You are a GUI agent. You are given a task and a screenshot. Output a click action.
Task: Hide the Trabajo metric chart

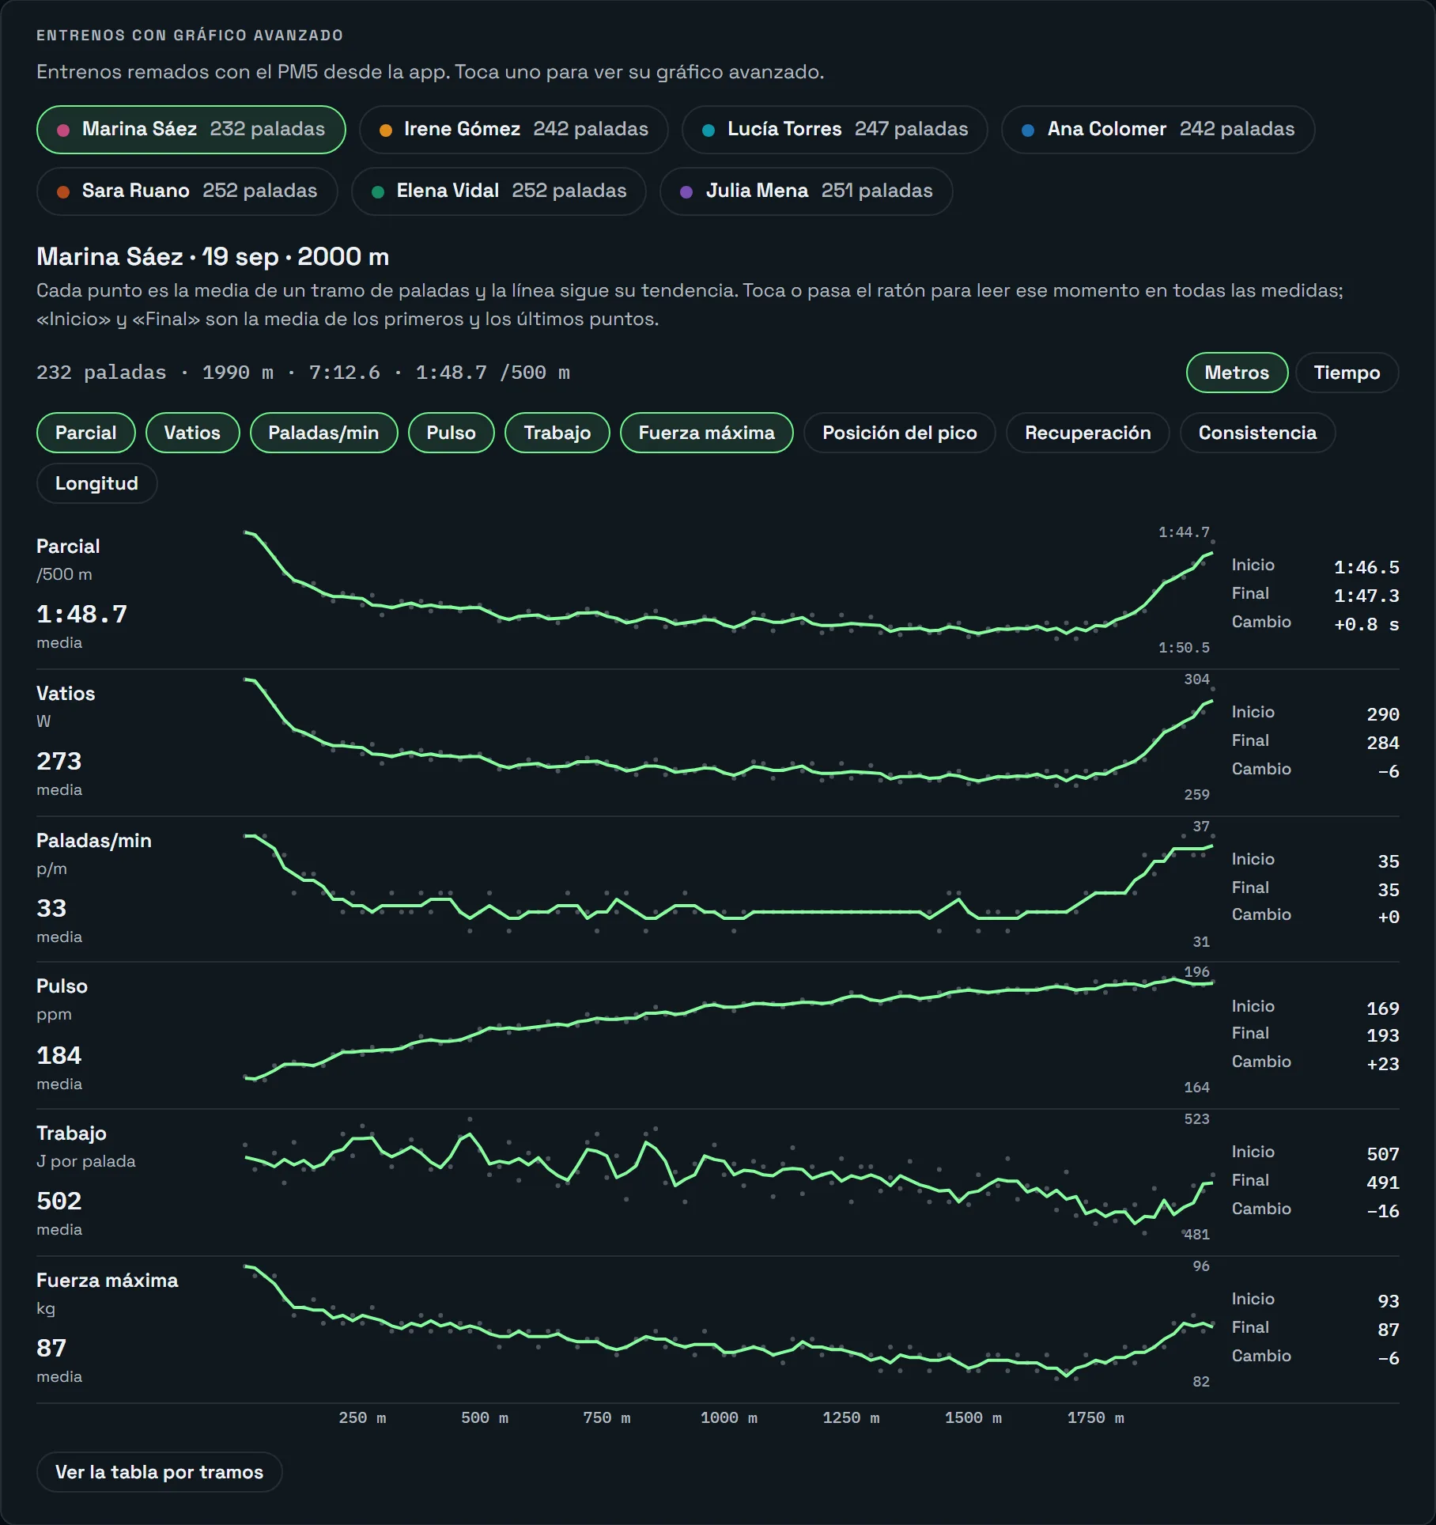coord(557,433)
